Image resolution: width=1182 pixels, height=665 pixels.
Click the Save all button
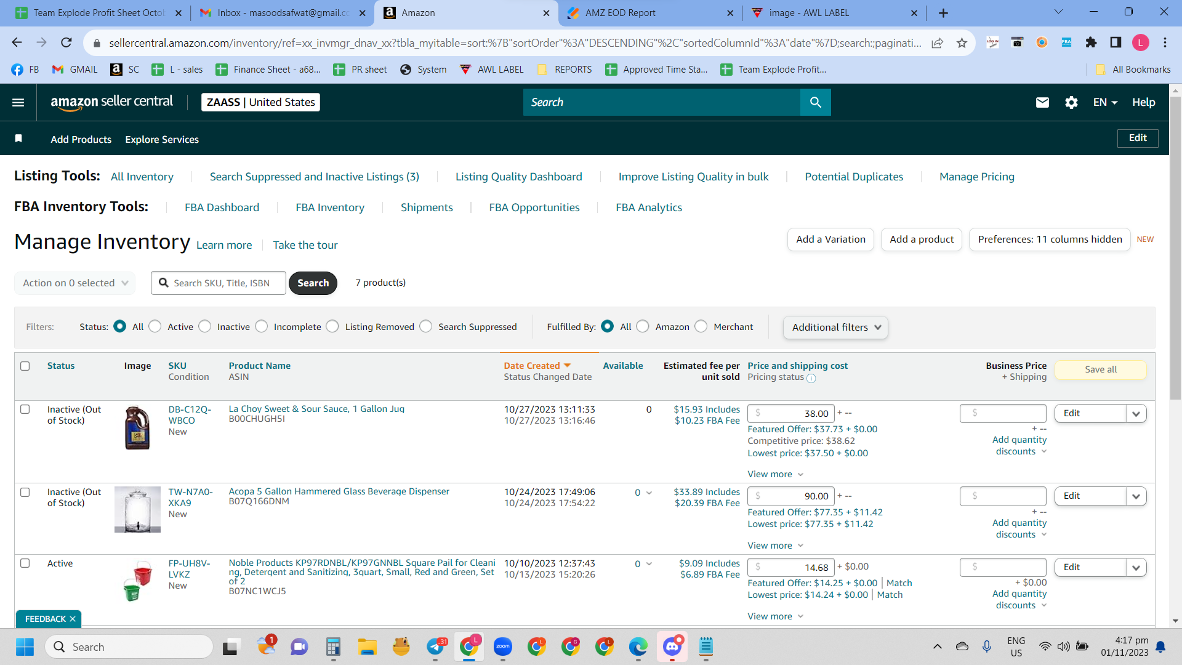1101,369
